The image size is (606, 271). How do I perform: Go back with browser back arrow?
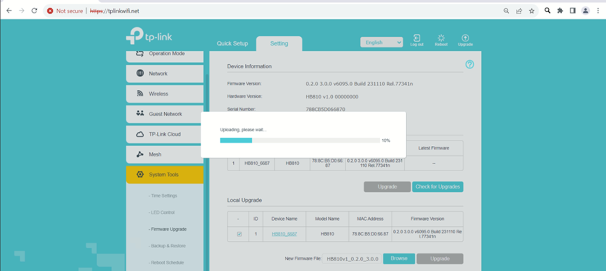[x=9, y=11]
